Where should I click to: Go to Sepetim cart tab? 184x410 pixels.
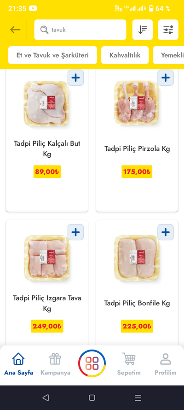click(129, 364)
